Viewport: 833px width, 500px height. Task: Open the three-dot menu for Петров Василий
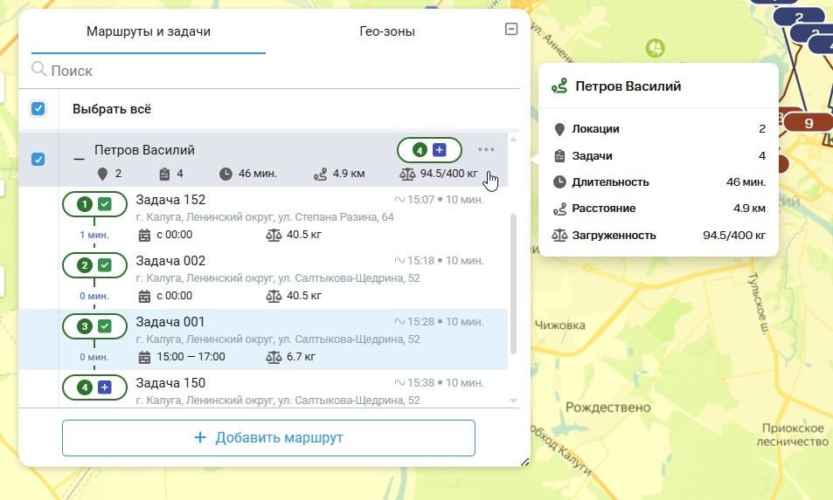[486, 150]
